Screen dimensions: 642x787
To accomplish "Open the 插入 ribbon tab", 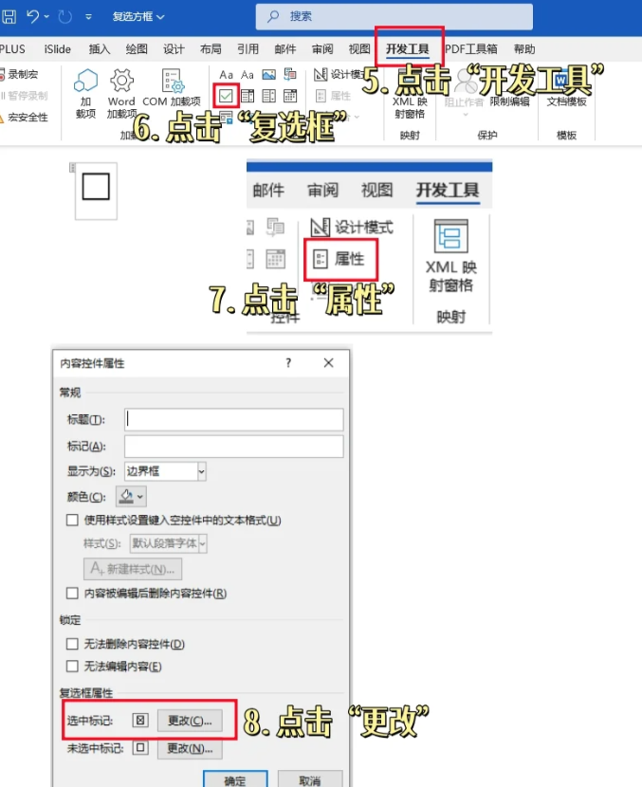I will pyautogui.click(x=99, y=49).
